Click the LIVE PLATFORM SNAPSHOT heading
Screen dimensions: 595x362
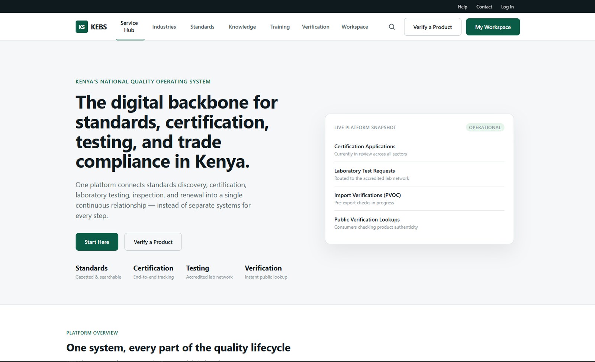365,127
